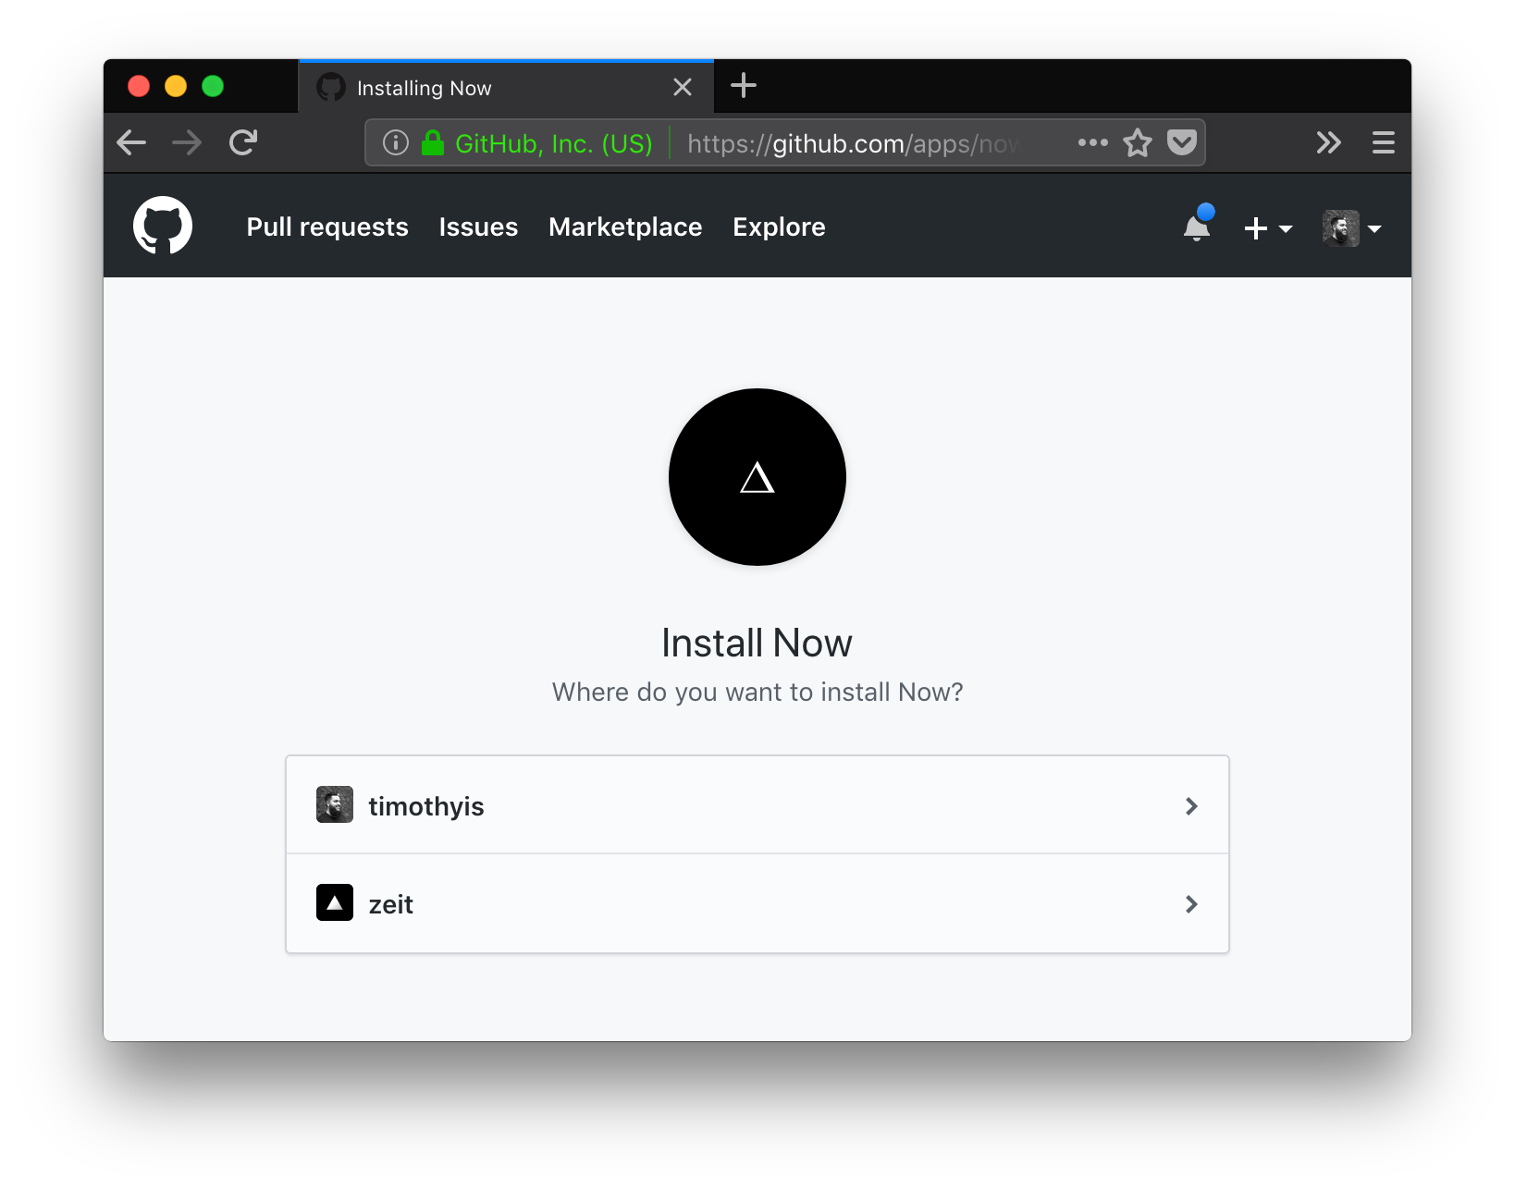Open page actions ellipsis menu
This screenshot has width=1515, height=1189.
(x=1092, y=142)
